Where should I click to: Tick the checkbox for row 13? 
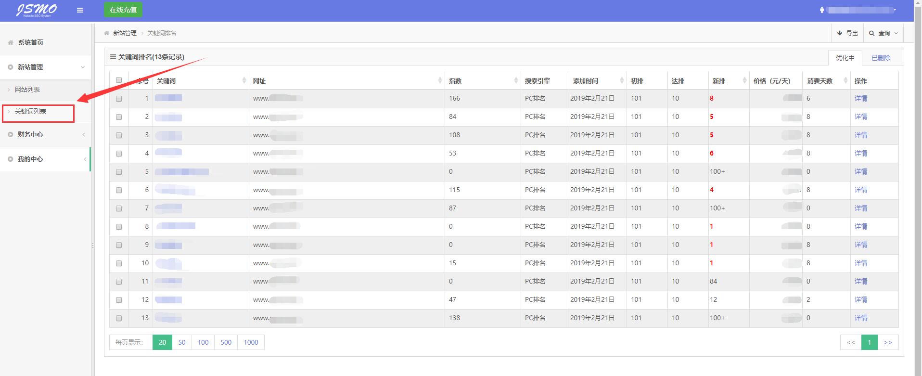[x=119, y=318]
